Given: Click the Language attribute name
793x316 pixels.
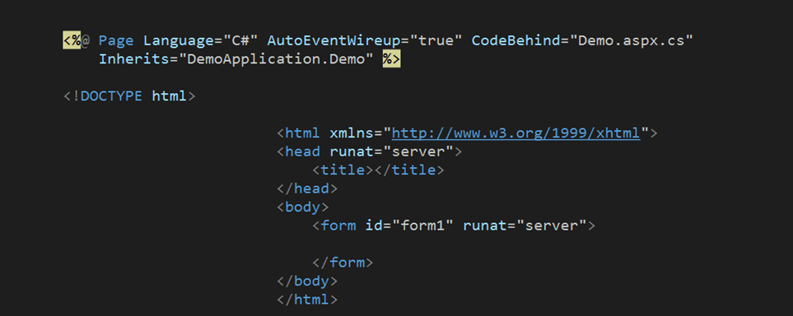Looking at the screenshot, I should [179, 40].
